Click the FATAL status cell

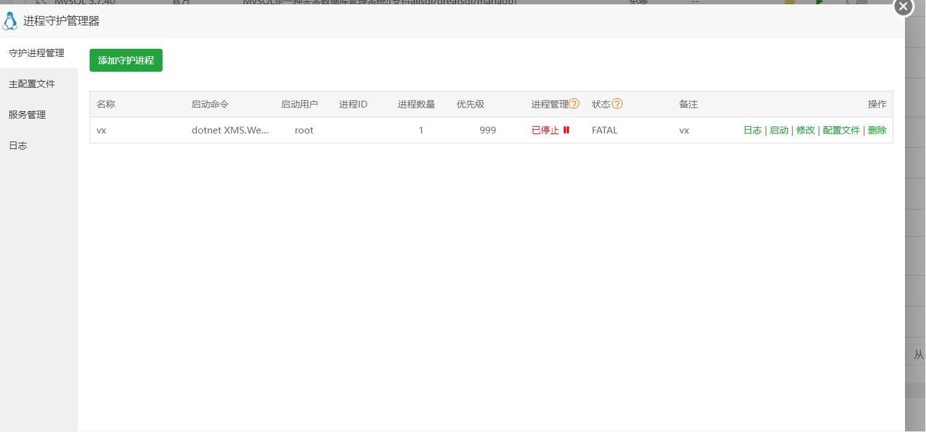click(x=605, y=130)
